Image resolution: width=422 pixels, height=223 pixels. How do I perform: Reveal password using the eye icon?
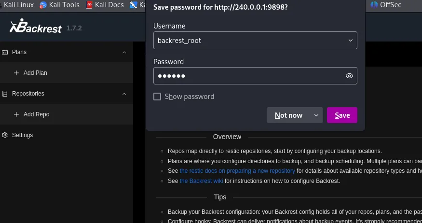(x=350, y=76)
